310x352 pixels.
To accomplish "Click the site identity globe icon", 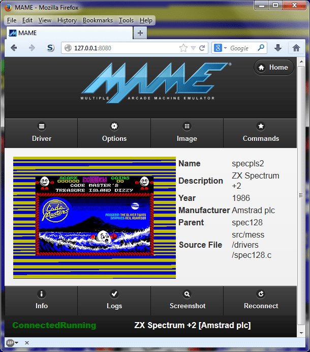I will click(68, 48).
